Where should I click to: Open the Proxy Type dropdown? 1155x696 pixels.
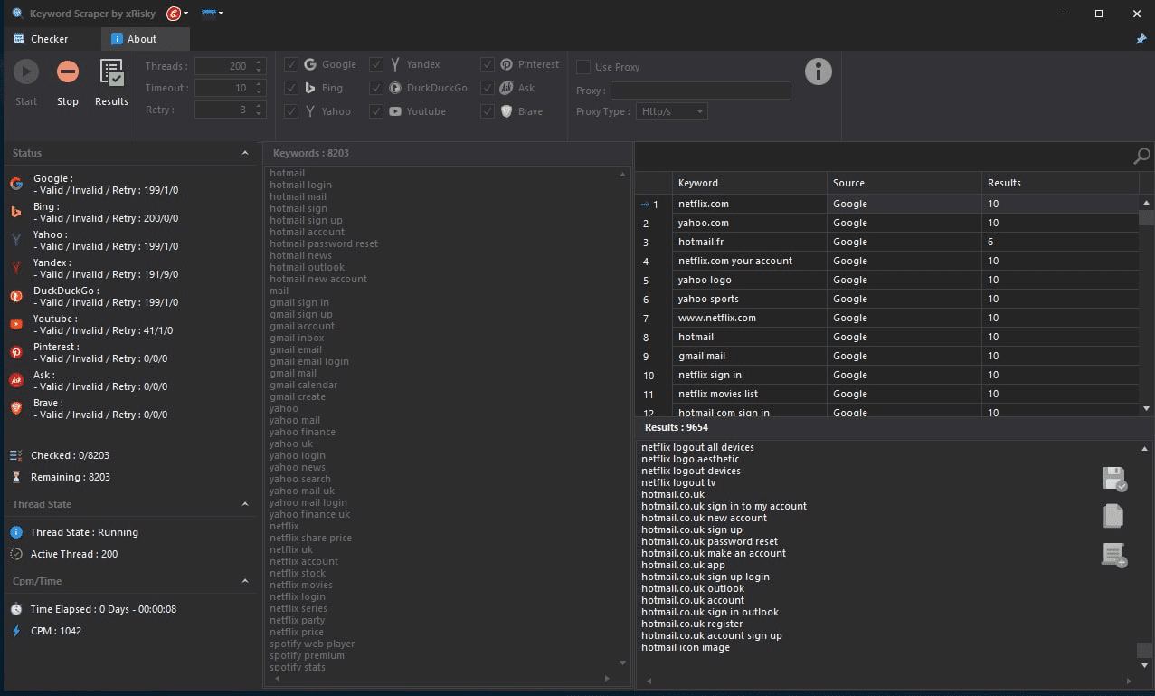tap(671, 111)
